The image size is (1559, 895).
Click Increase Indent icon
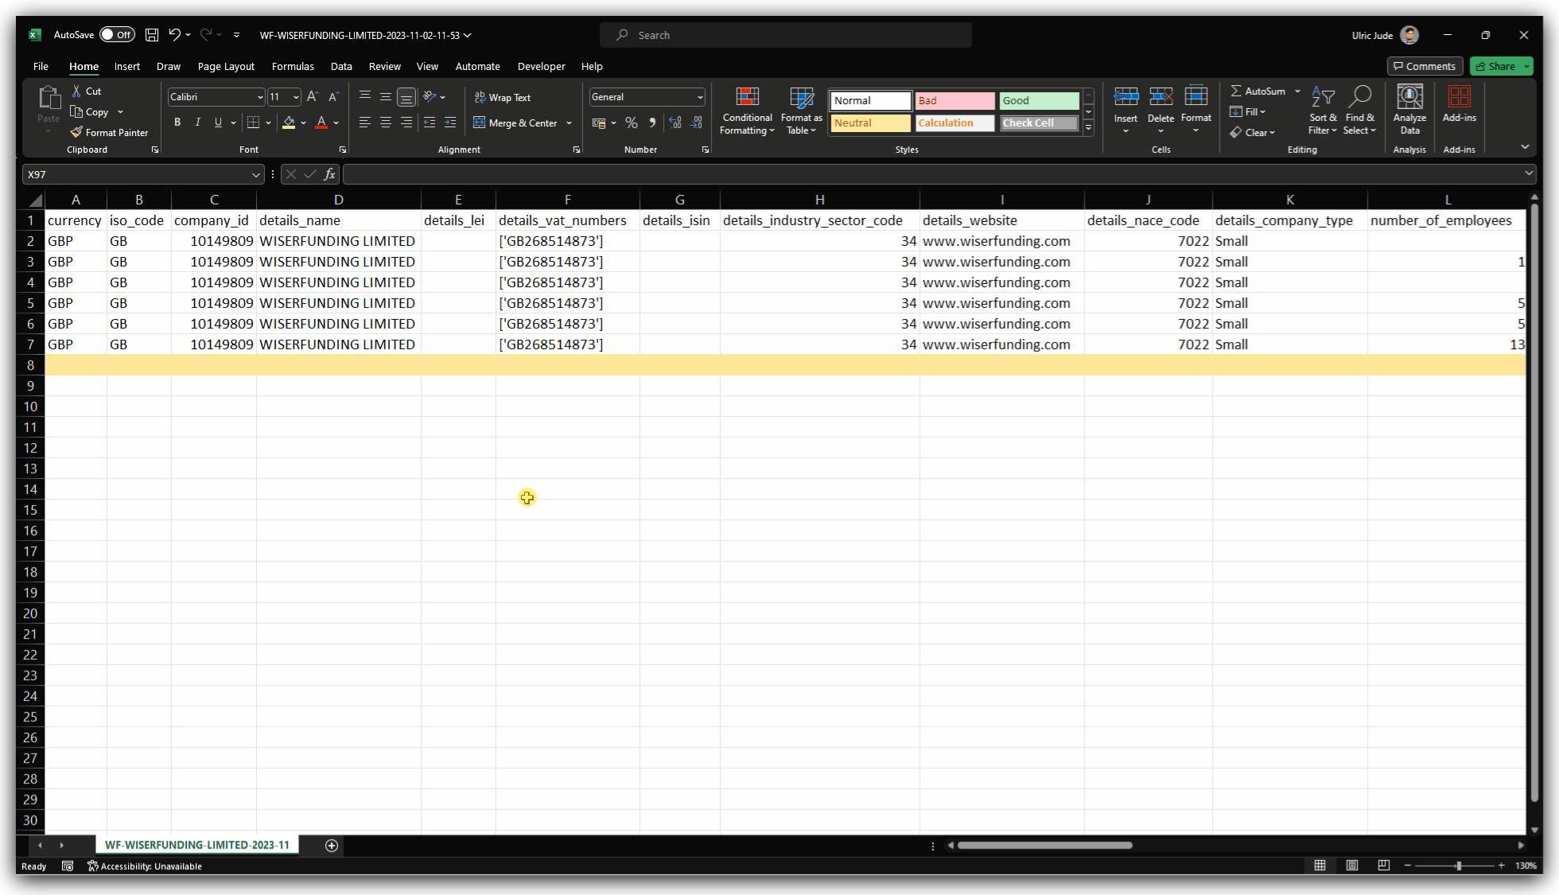(x=450, y=123)
